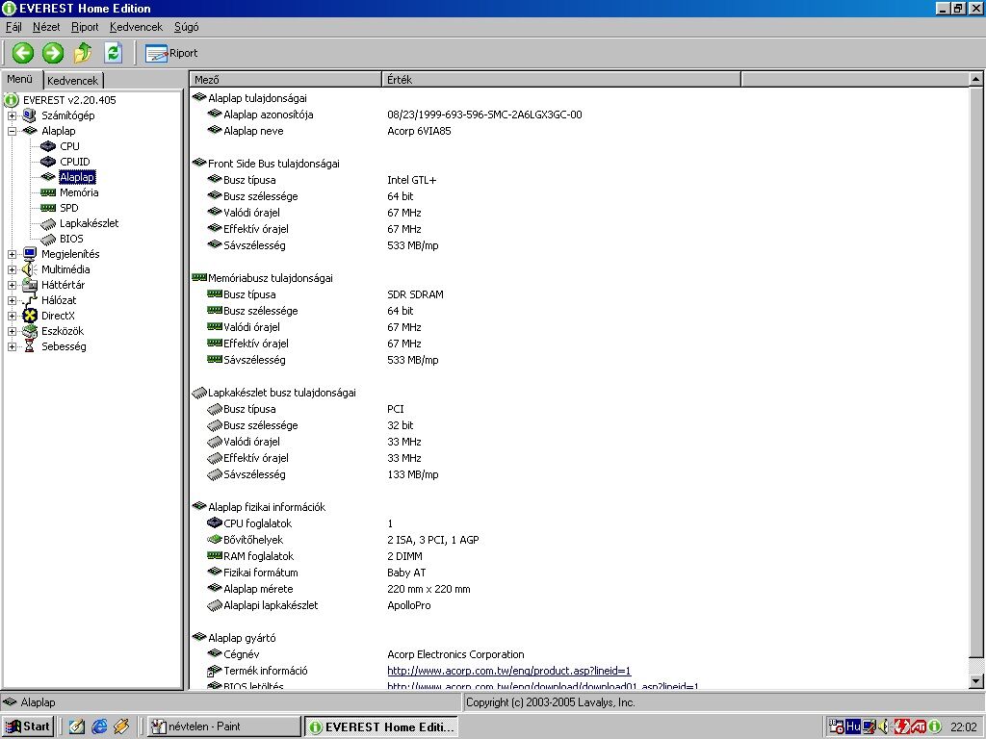
Task: Open the Nézet menu
Action: tap(46, 26)
